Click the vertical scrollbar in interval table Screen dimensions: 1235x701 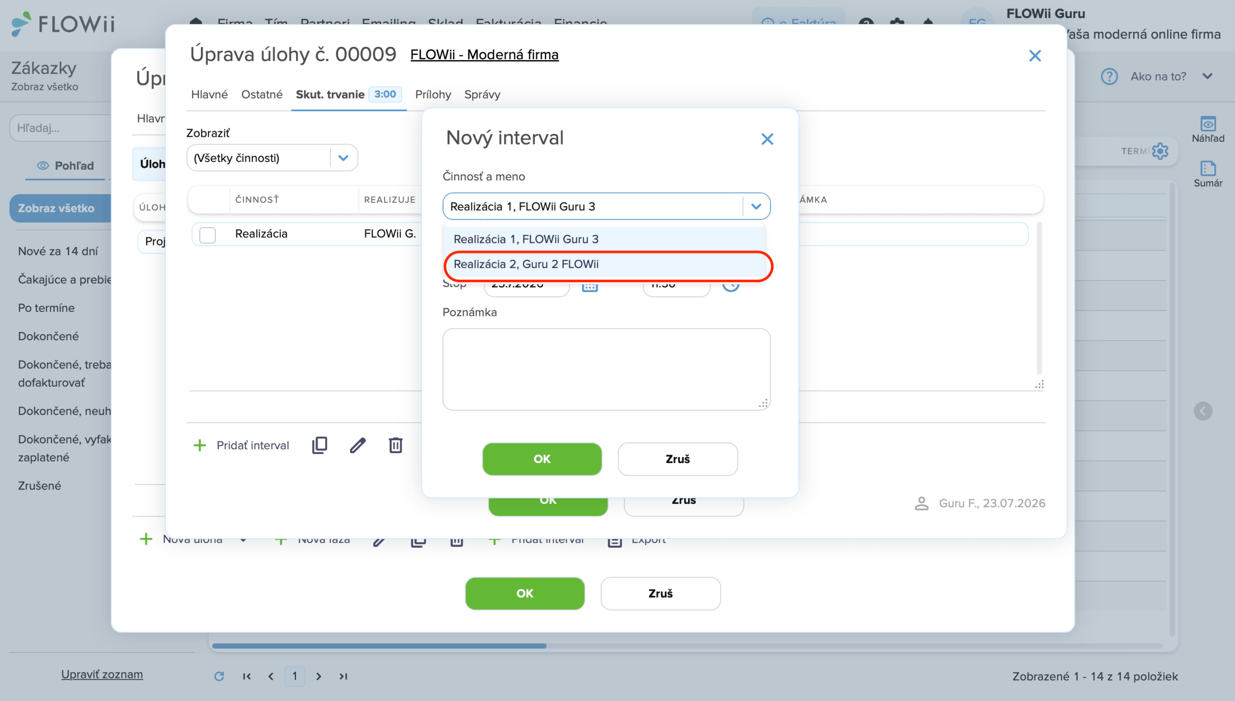click(x=1039, y=298)
